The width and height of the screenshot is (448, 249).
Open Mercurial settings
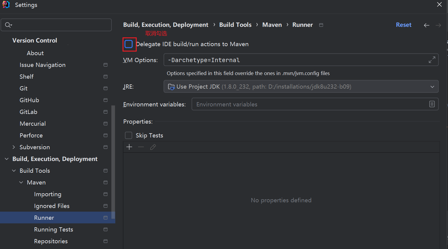tap(33, 124)
